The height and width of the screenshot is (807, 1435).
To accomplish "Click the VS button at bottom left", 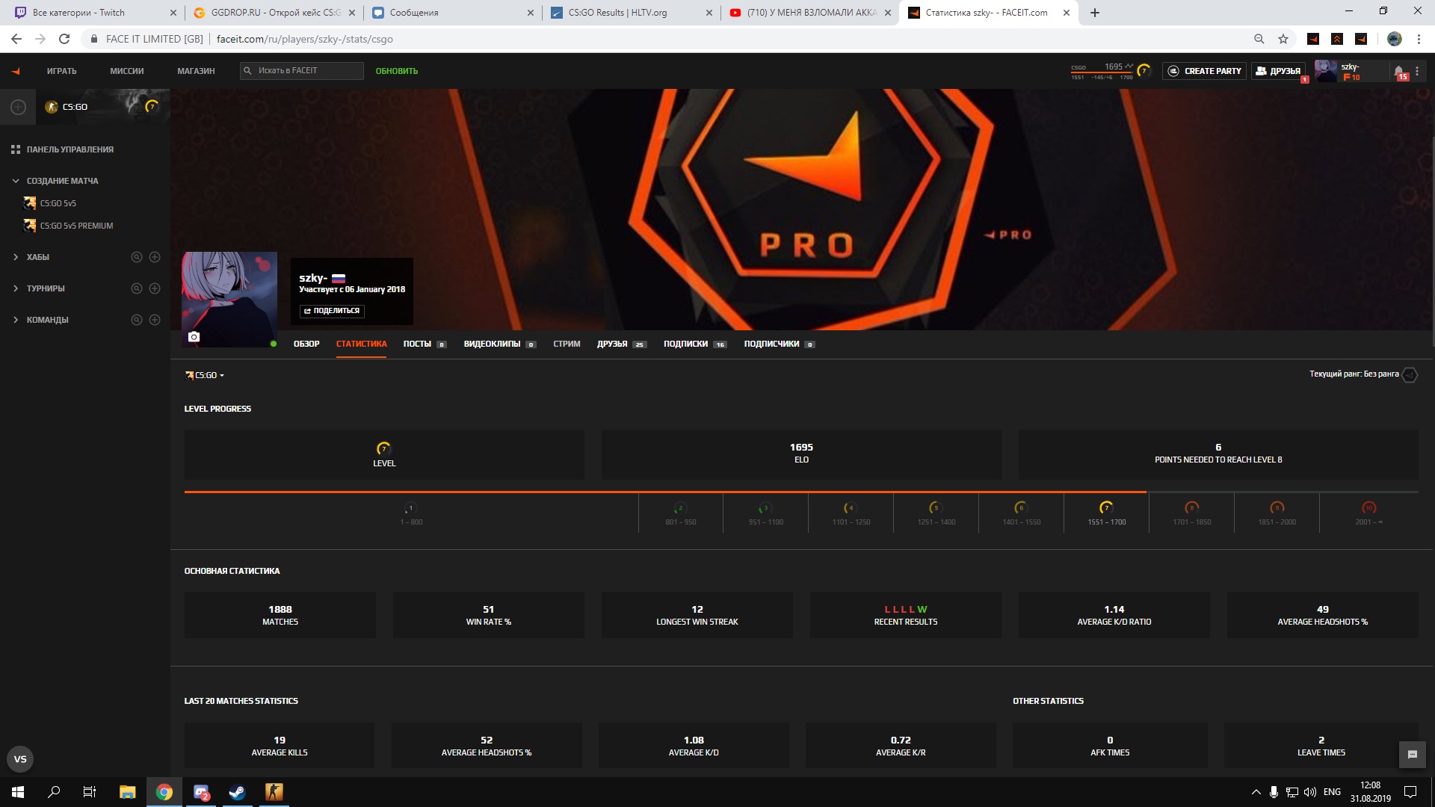I will pos(20,759).
